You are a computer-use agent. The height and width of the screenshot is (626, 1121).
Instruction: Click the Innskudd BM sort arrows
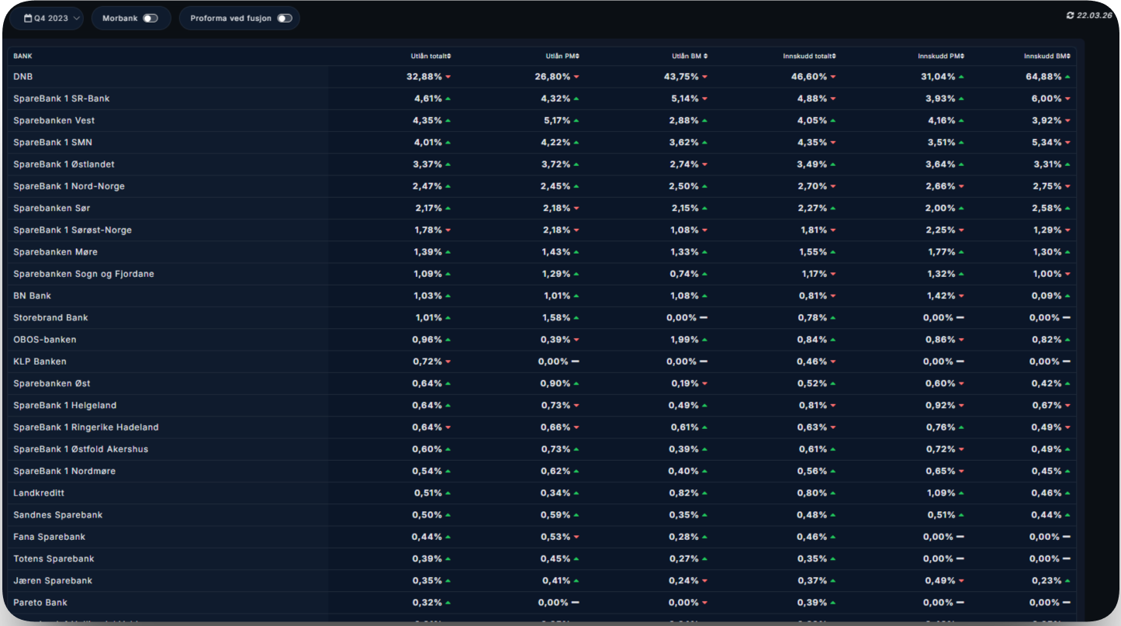[x=1068, y=56]
